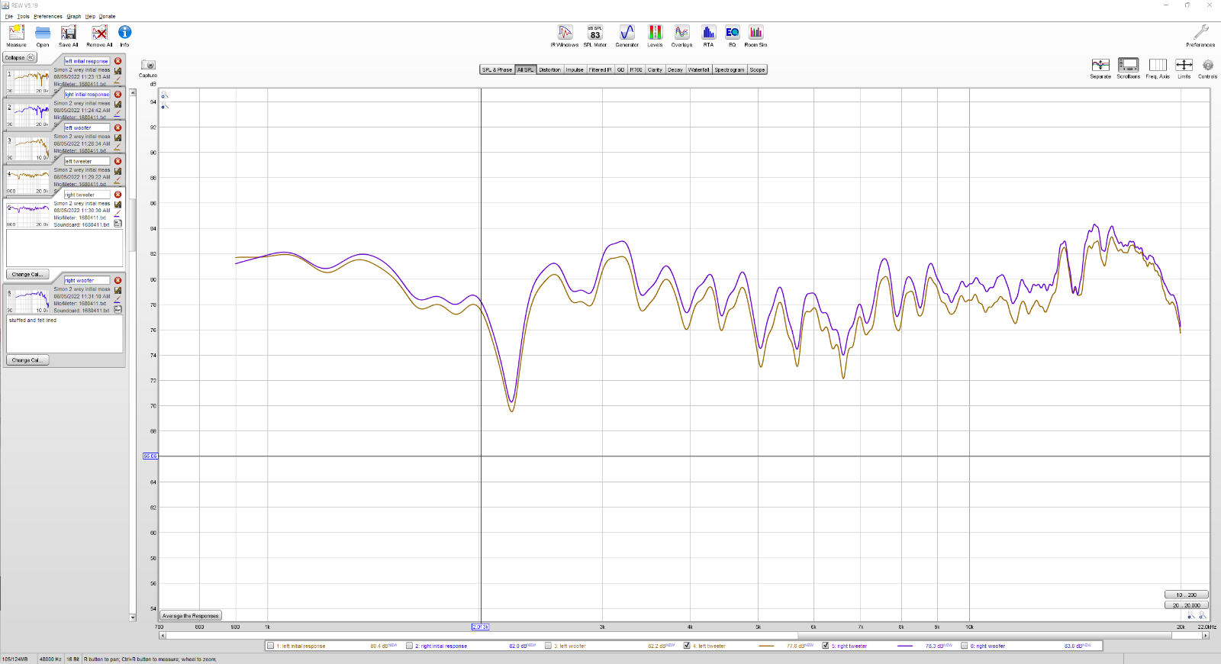Viewport: 1221px width, 664px height.
Task: Open the Donate menu
Action: [108, 16]
